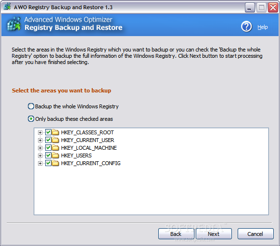Click the blue Help question mark icon
280x246 pixels.
[x=246, y=26]
